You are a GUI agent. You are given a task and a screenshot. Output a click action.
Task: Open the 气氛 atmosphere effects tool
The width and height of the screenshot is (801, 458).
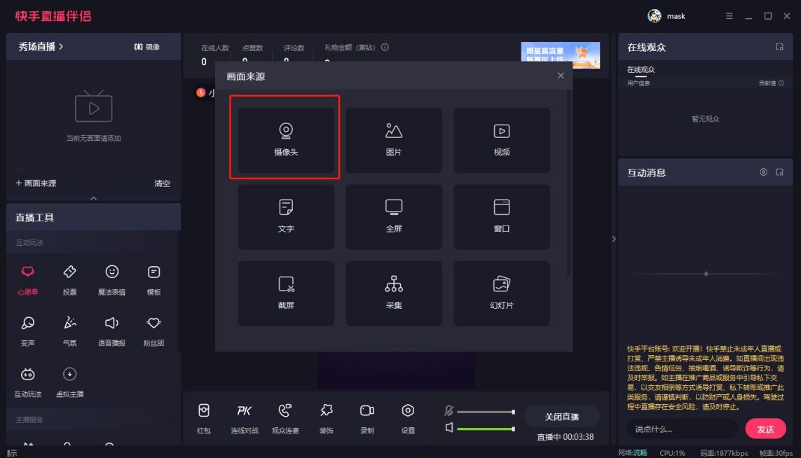click(x=69, y=331)
